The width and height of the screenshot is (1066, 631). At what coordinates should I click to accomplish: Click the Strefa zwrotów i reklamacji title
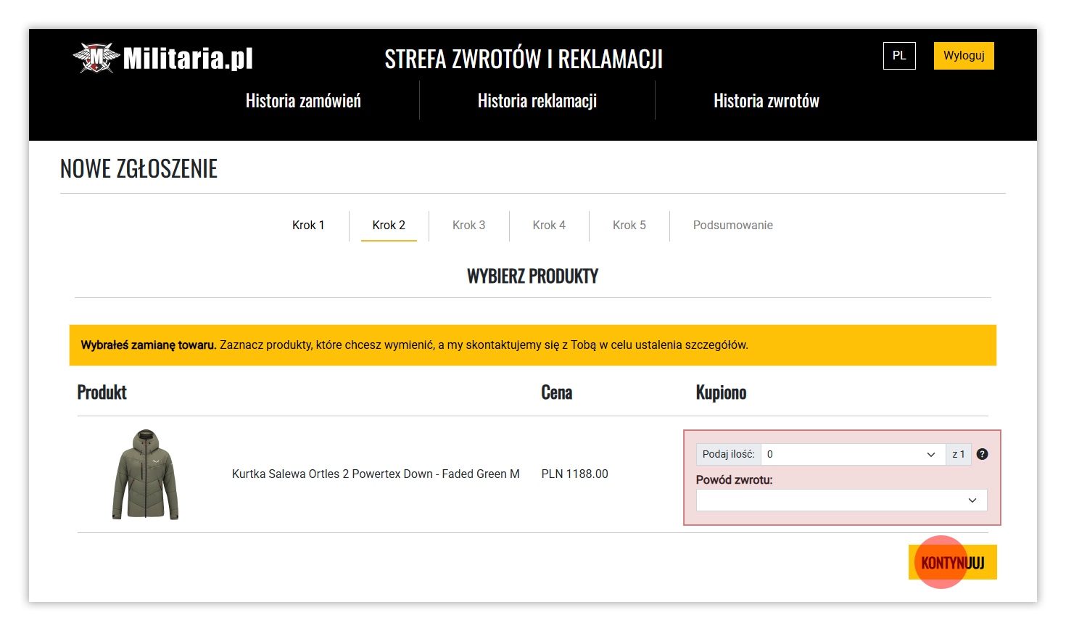(x=524, y=59)
